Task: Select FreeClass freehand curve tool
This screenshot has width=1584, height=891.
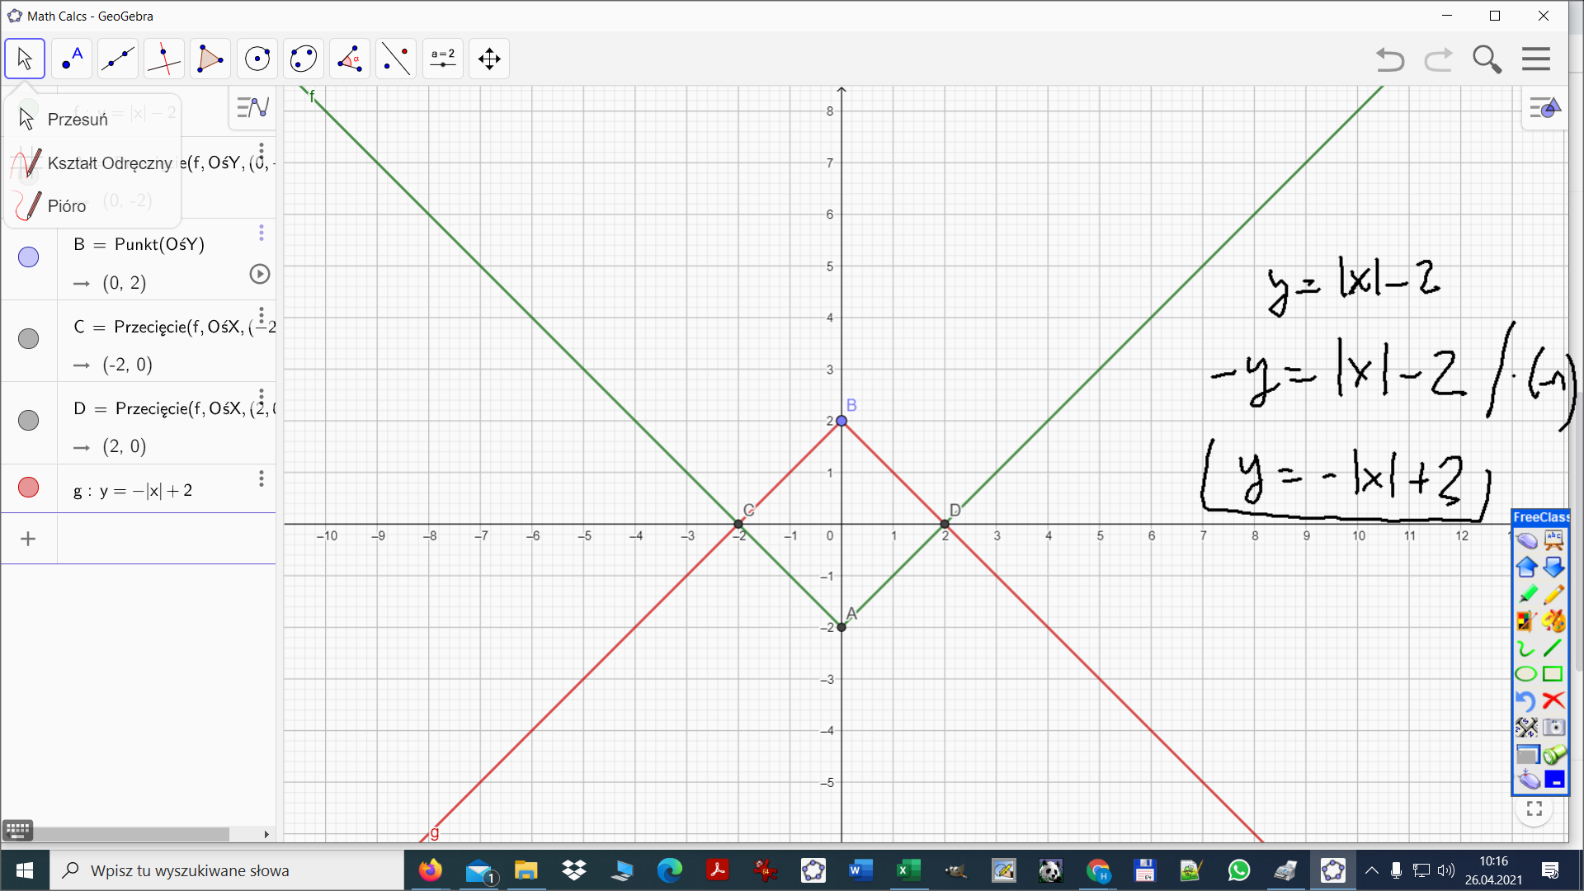Action: coord(1526,648)
